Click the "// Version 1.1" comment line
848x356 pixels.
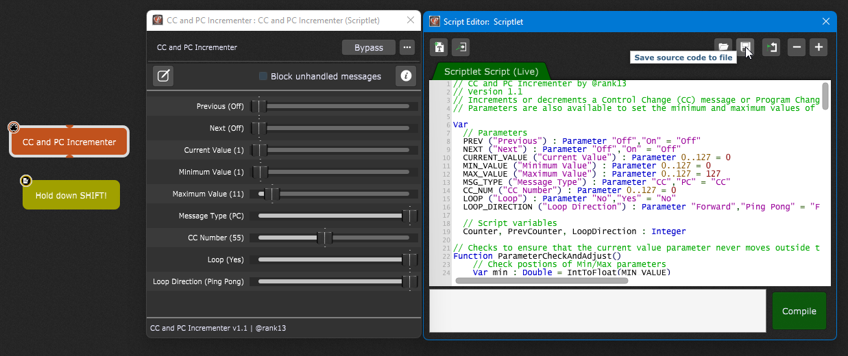[487, 92]
